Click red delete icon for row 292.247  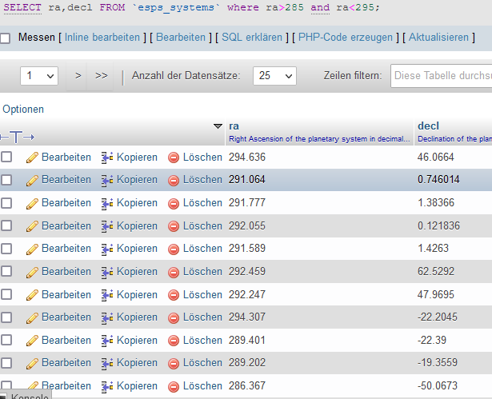(x=174, y=295)
